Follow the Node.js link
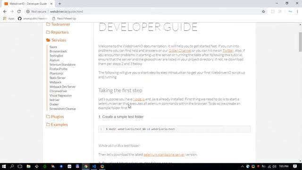 (139, 99)
